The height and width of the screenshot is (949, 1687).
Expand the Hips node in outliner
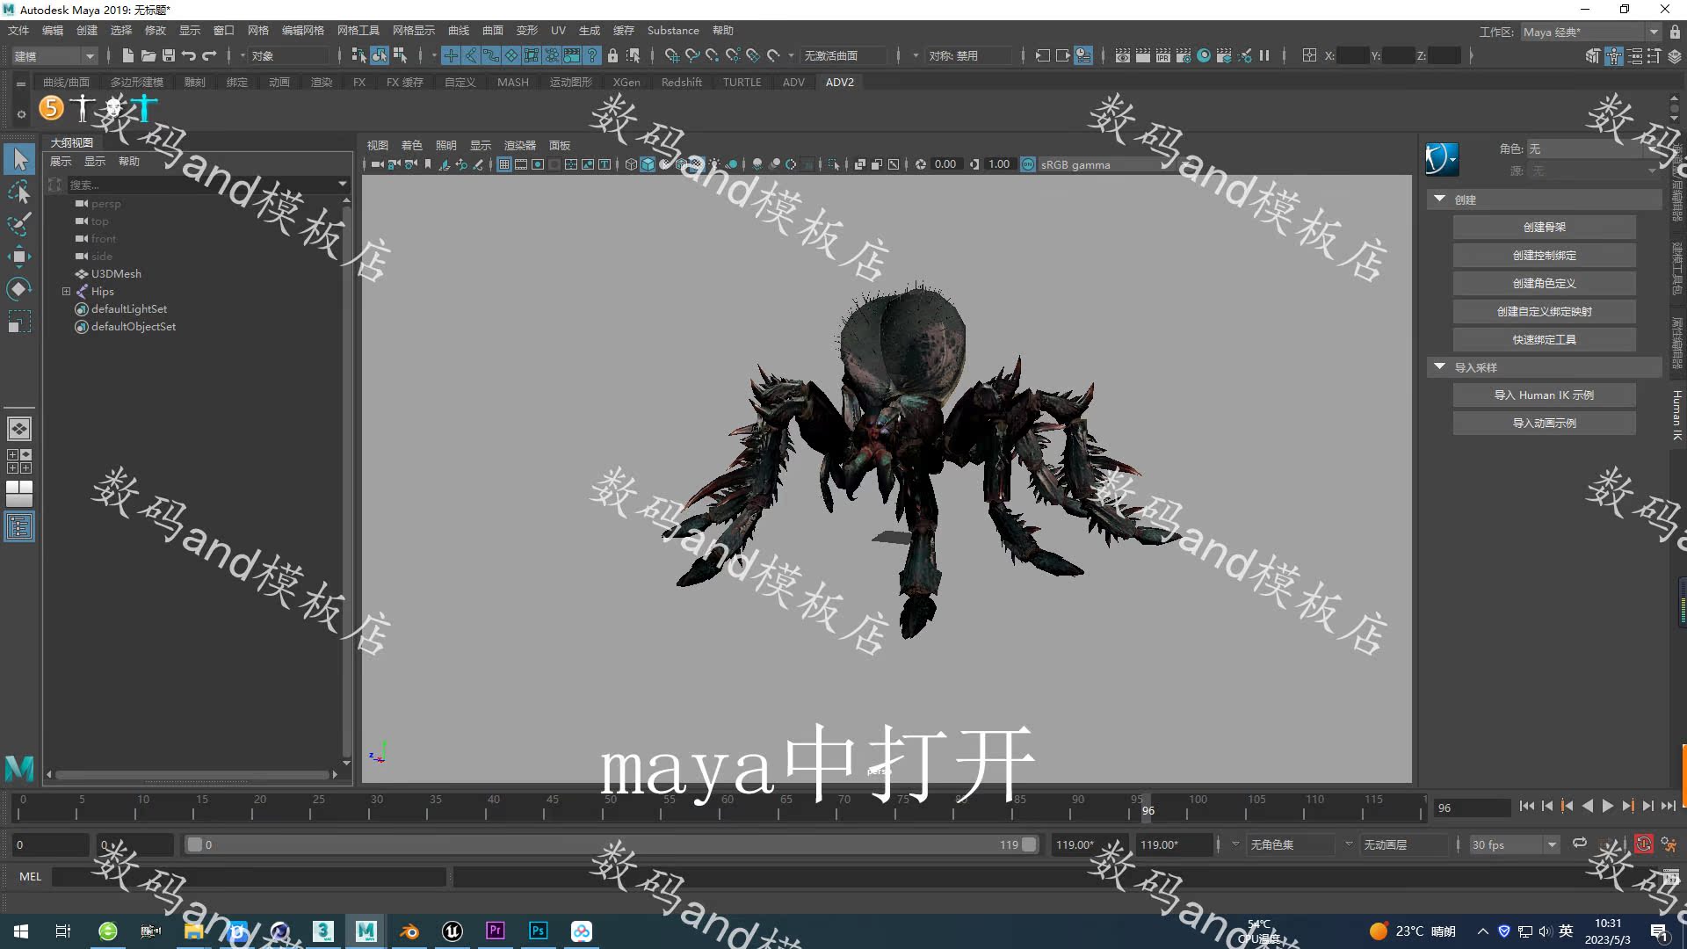coord(66,292)
